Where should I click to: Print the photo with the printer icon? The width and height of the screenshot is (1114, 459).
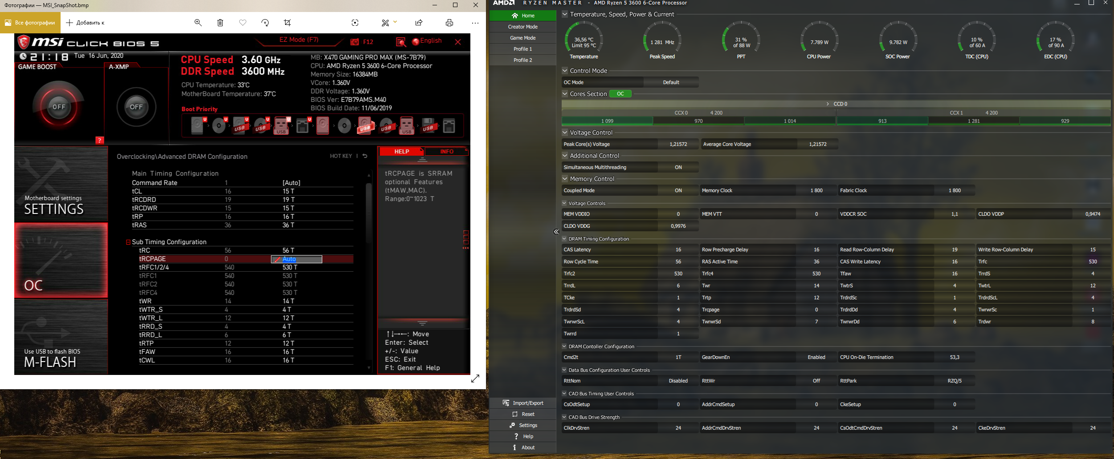tap(449, 23)
